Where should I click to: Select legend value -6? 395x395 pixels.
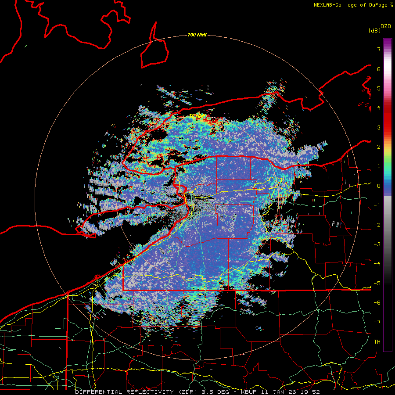pyautogui.click(x=377, y=303)
